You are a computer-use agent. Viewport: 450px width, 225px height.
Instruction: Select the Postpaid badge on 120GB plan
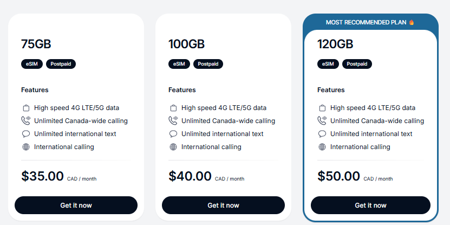357,64
